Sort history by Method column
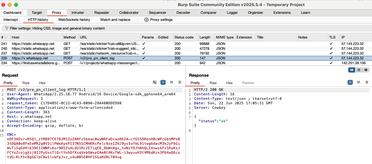The image size is (372, 164). point(71,37)
